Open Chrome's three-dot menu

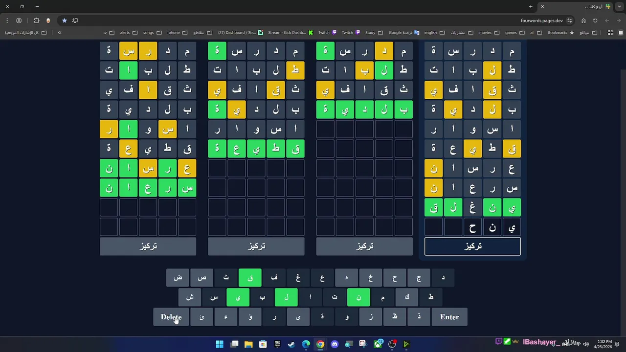(x=7, y=21)
